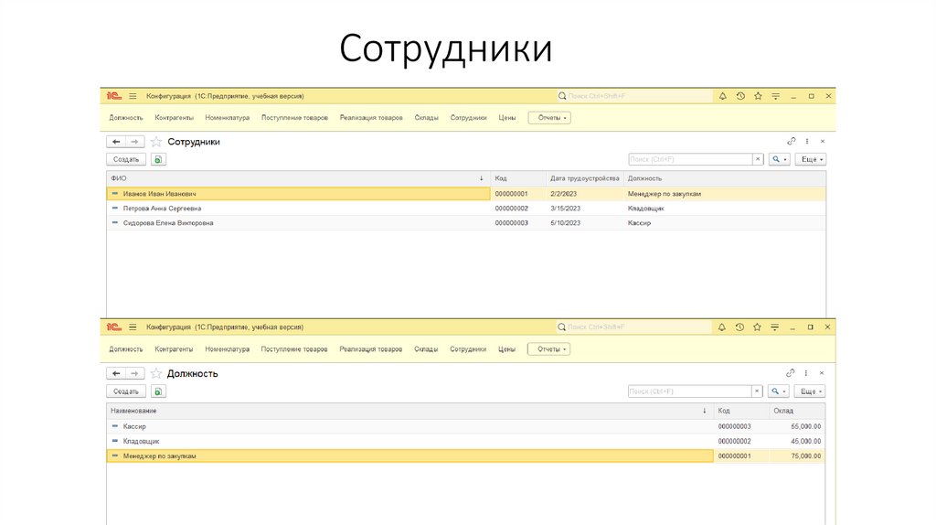Image resolution: width=936 pixels, height=525 pixels.
Task: Open service menu icon in upper title bar
Action: (x=775, y=96)
